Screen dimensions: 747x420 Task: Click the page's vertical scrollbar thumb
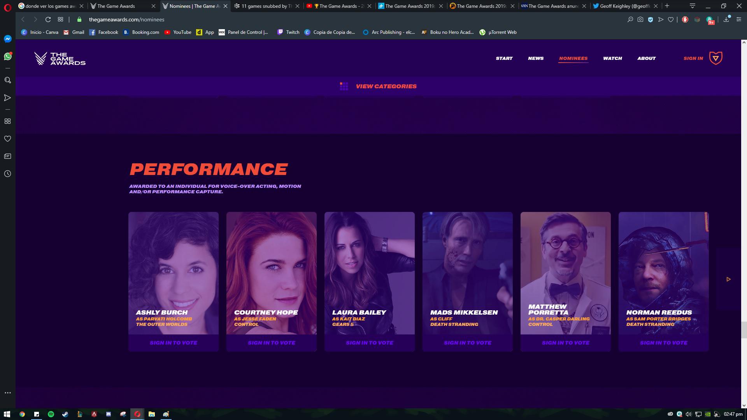(x=743, y=330)
